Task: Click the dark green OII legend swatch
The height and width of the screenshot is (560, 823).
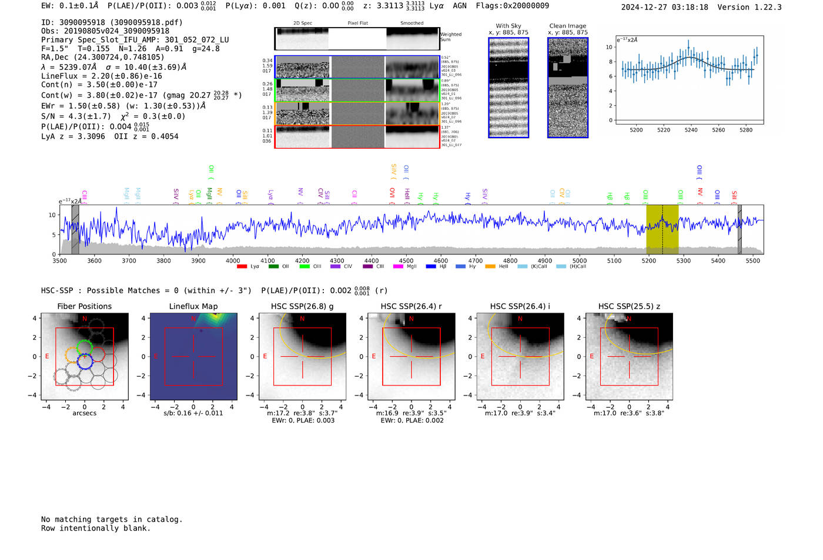Action: coord(273,267)
